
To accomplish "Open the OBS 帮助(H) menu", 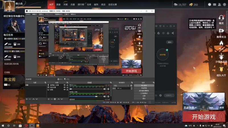I will click(73, 15).
